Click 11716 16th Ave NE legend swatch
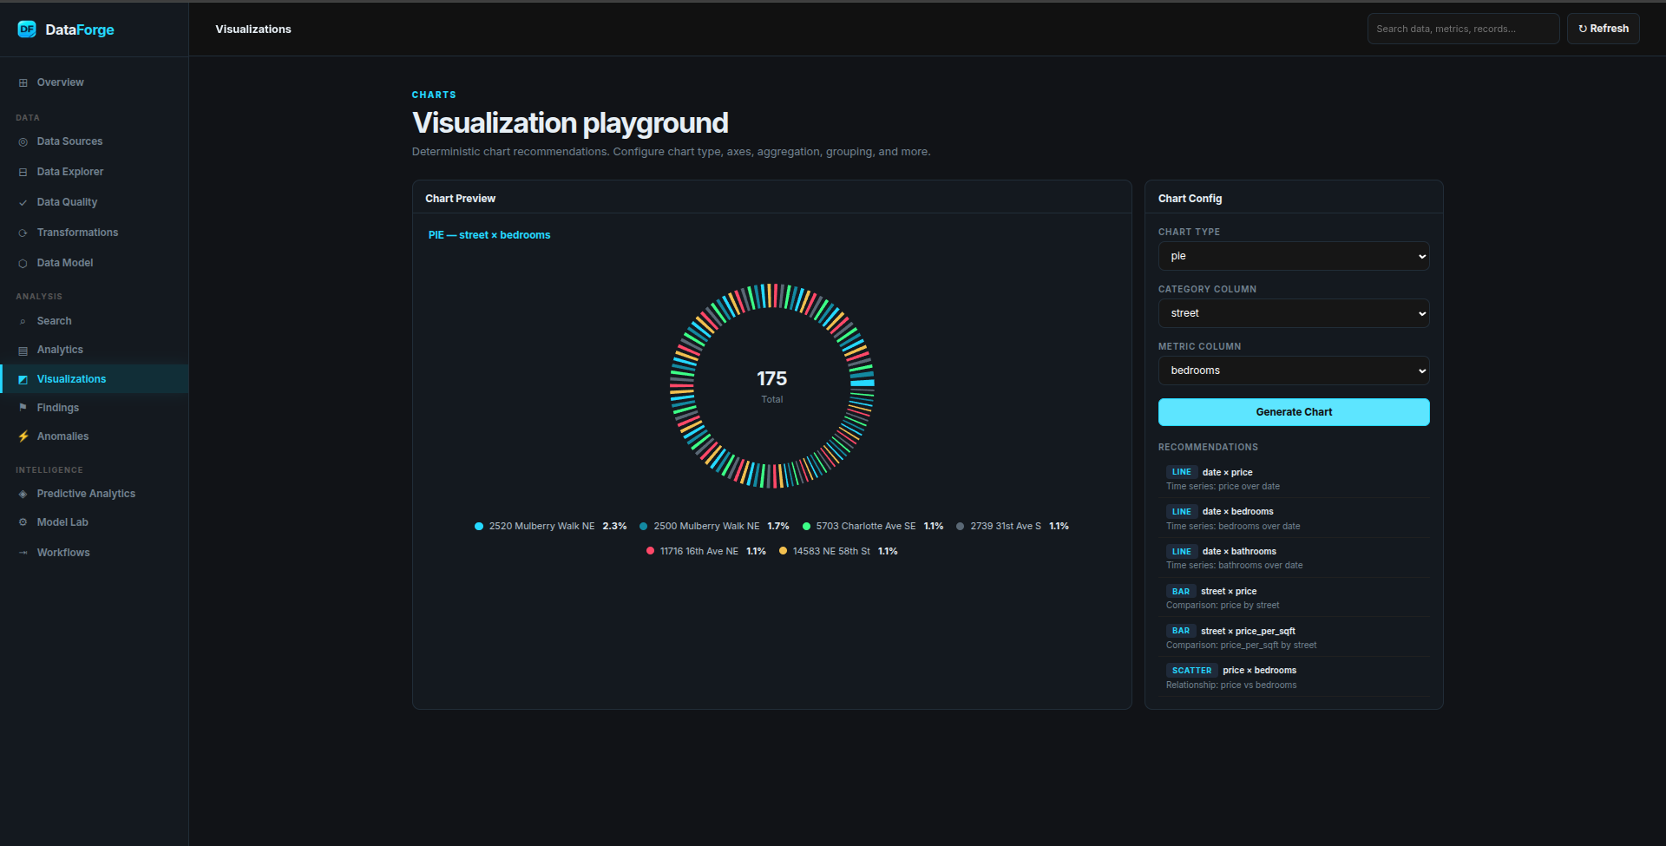This screenshot has height=846, width=1666. coord(650,551)
